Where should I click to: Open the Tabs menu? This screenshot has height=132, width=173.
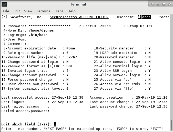[x=59, y=11]
